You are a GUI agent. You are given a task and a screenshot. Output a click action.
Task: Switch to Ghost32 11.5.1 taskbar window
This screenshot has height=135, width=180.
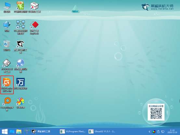pos(102,131)
